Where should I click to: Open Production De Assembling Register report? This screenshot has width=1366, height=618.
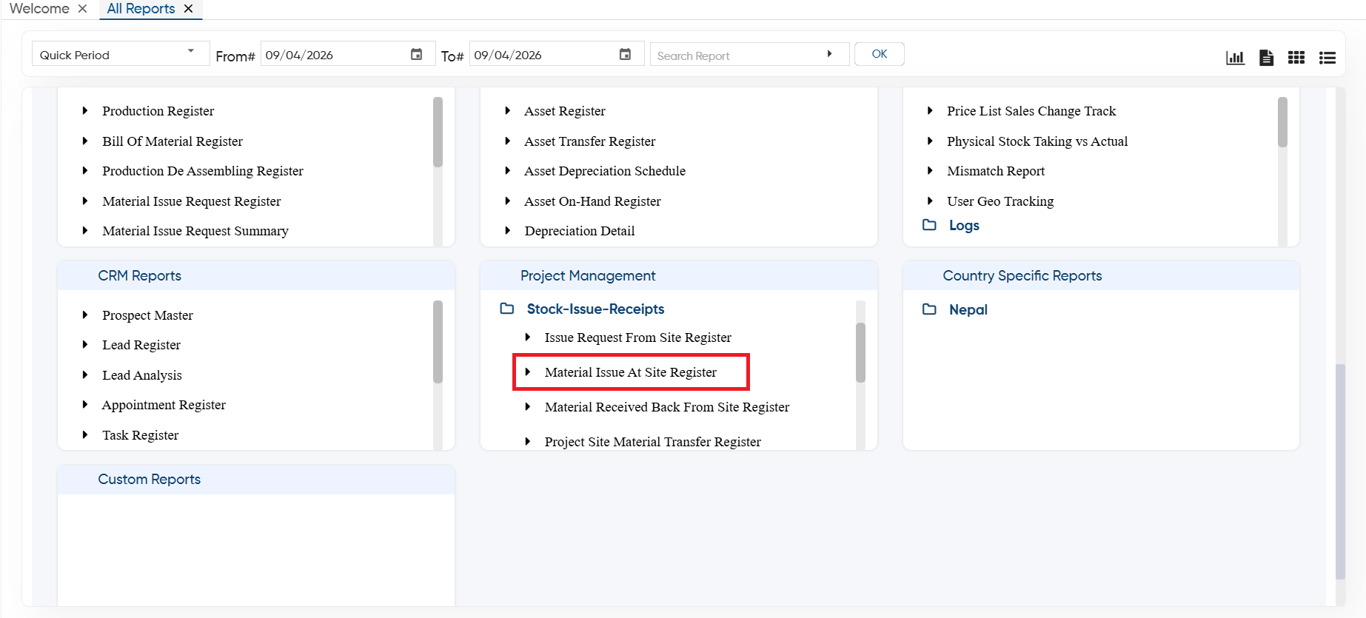pyautogui.click(x=203, y=171)
